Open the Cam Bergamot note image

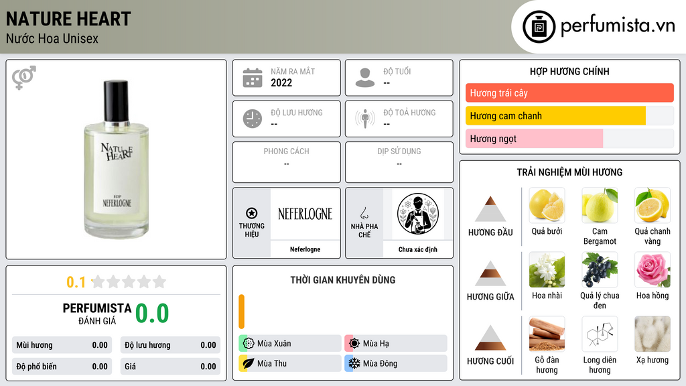point(600,205)
